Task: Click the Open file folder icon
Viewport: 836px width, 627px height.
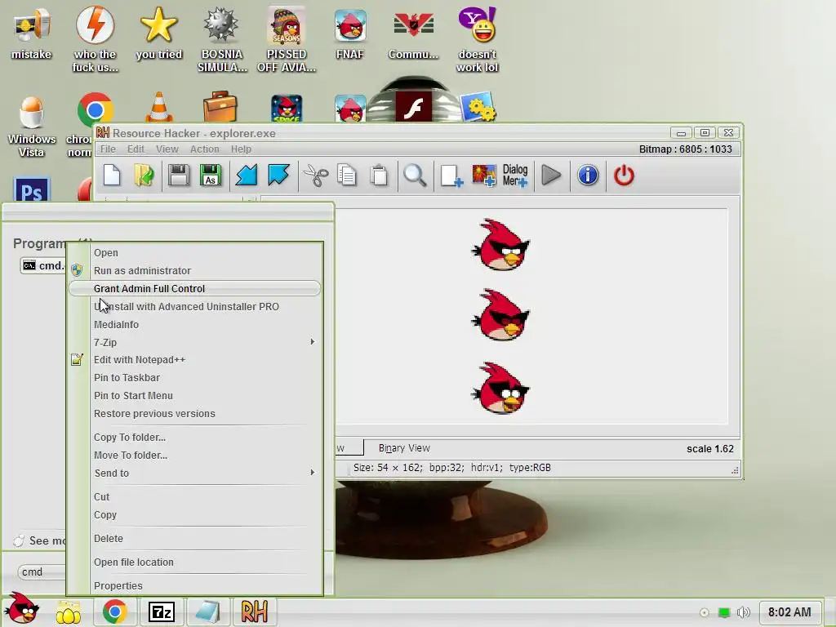Action: [144, 176]
